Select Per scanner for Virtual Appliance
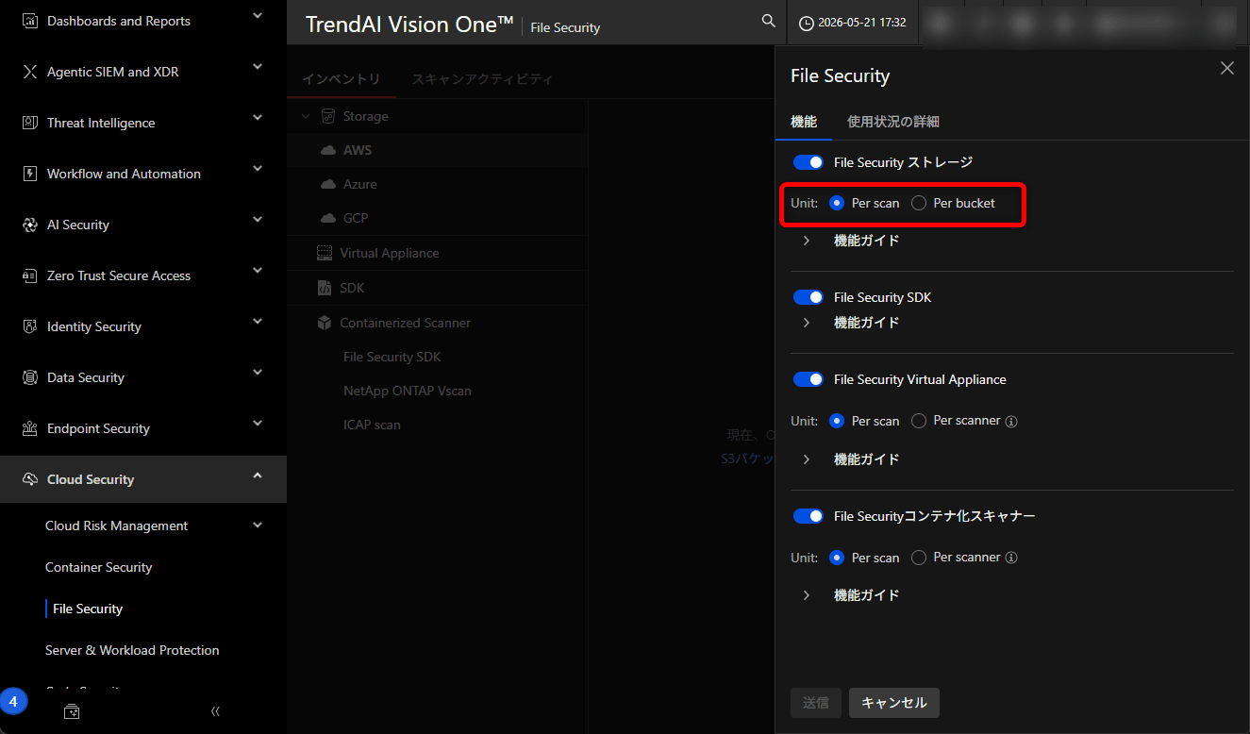Image resolution: width=1250 pixels, height=734 pixels. point(919,421)
